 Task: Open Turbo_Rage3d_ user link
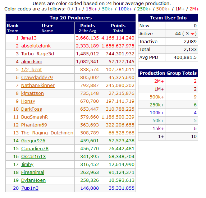(39, 54)
